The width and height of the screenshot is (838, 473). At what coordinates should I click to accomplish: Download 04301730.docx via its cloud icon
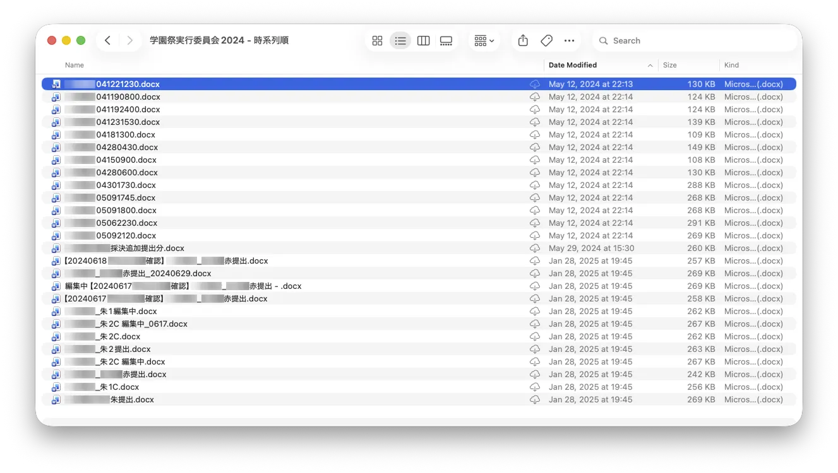click(535, 185)
